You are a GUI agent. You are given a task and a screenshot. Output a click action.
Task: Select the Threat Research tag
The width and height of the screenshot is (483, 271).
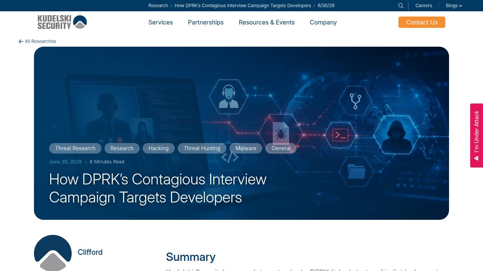(x=75, y=148)
